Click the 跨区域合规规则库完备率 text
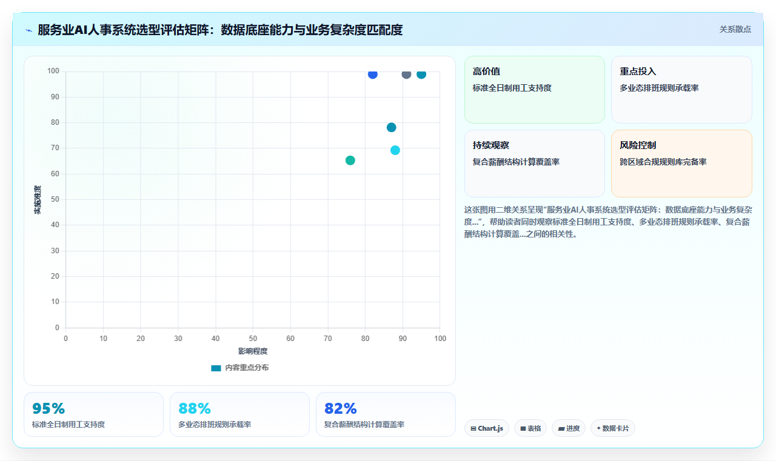776x461 pixels. point(663,162)
